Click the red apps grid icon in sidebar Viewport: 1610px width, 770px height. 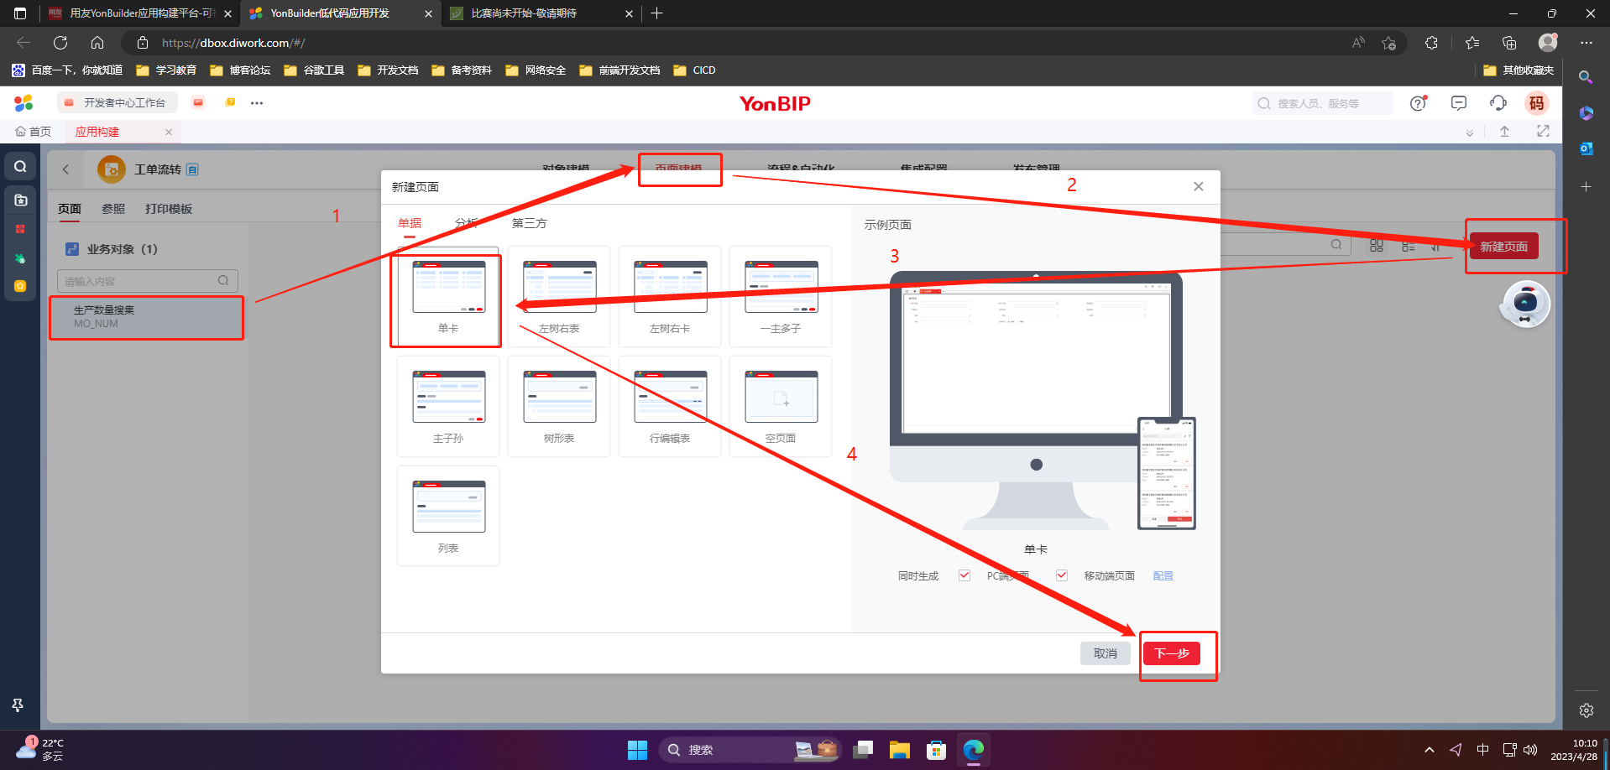pos(20,229)
